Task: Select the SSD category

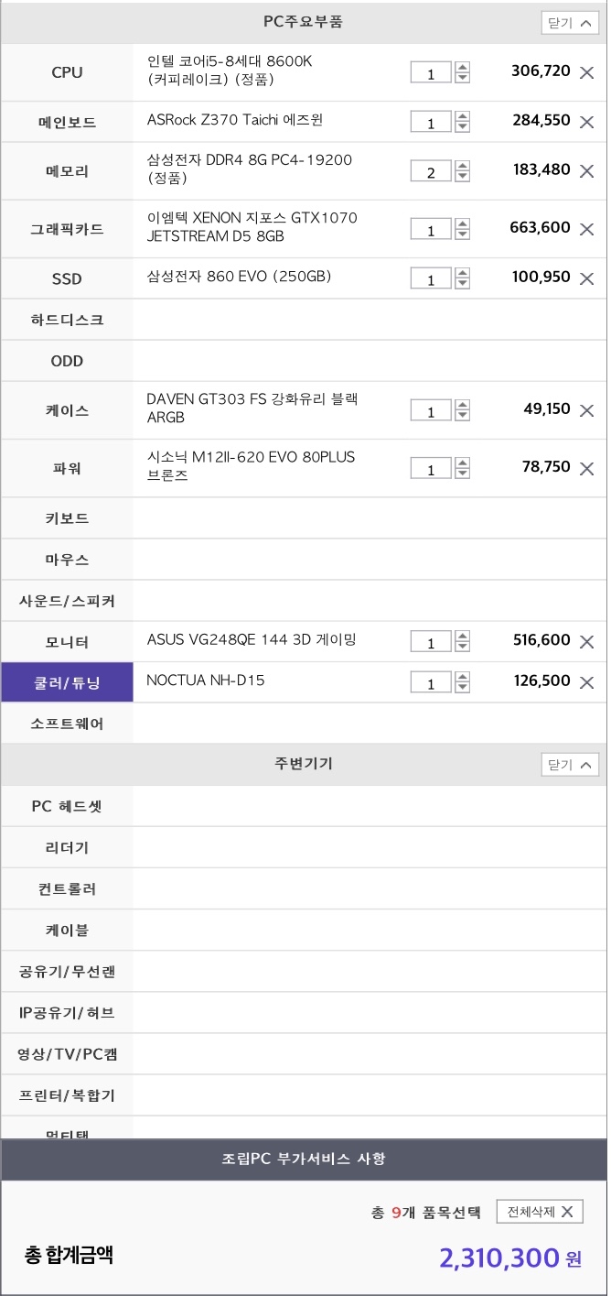Action: pos(67,278)
